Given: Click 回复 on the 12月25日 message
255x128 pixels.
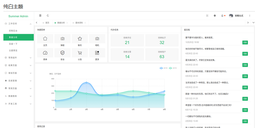Looking at the screenshot, I should click(245, 42).
